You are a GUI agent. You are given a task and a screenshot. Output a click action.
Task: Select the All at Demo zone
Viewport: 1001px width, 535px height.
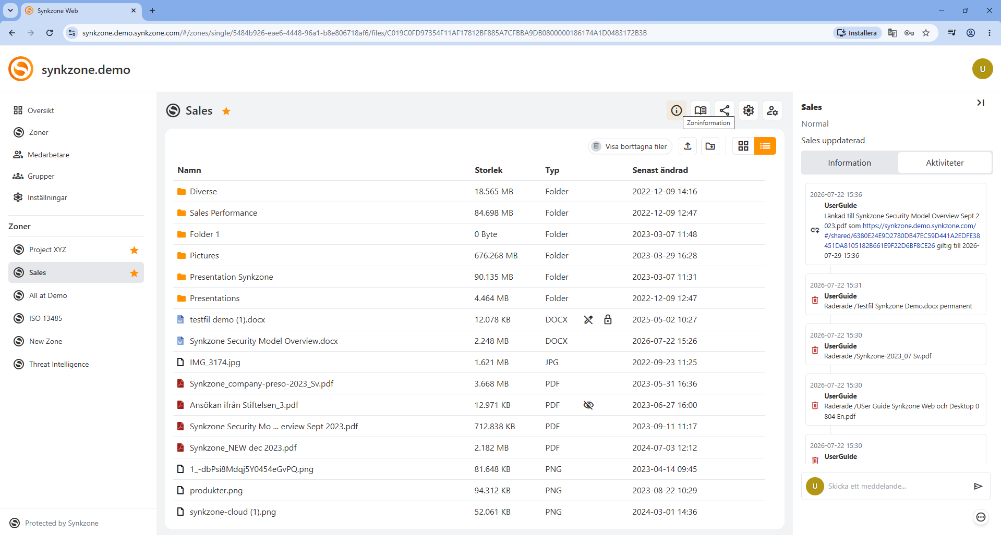click(x=76, y=295)
